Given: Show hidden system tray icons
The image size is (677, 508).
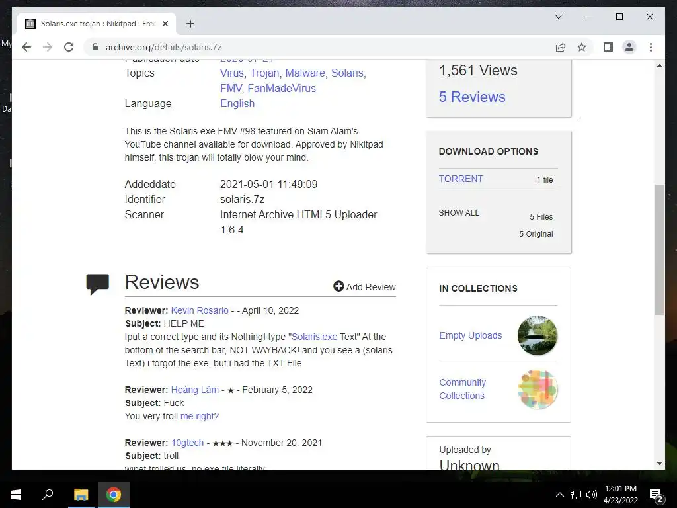Looking at the screenshot, I should point(559,495).
